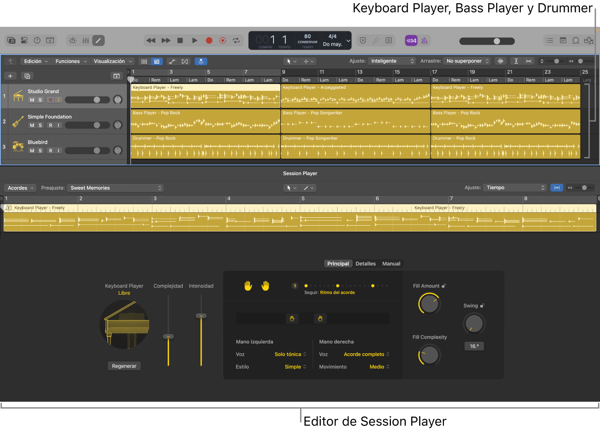Toggle the Metronome button
The image size is (600, 431).
tap(425, 41)
